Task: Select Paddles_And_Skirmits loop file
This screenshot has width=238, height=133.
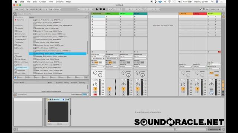Action: 51,57
